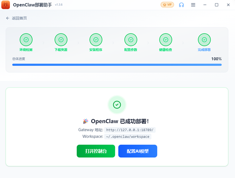Click the 安装程序 step label
The image size is (235, 178).
point(96,50)
